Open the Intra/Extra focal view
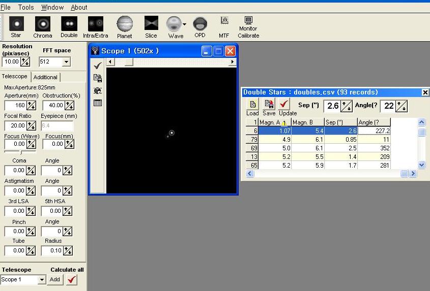Image resolution: width=430 pixels, height=291 pixels. click(96, 26)
